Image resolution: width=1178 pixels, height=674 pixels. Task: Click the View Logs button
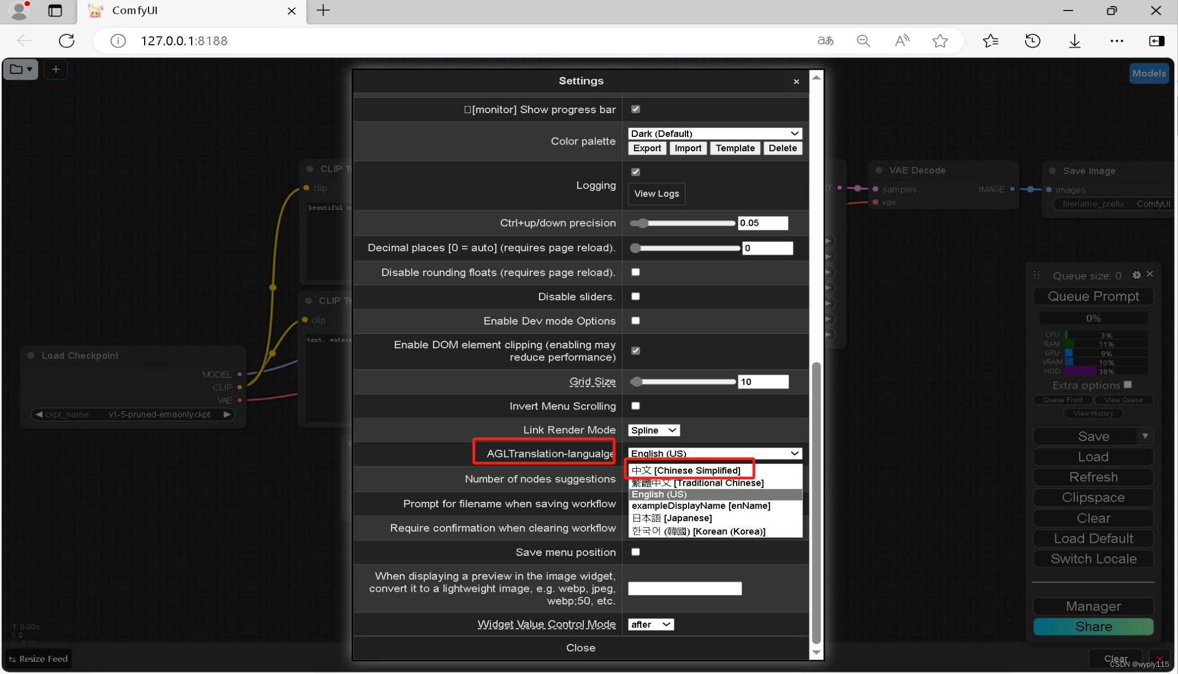tap(656, 194)
